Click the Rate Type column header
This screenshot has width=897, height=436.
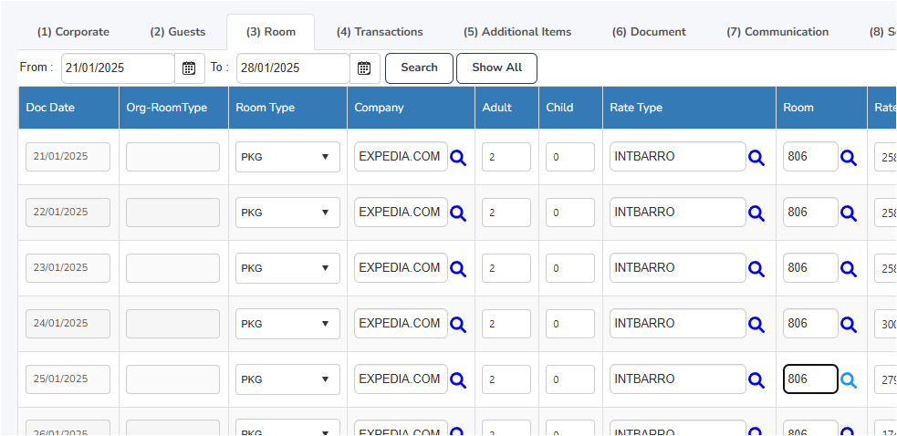[689, 108]
